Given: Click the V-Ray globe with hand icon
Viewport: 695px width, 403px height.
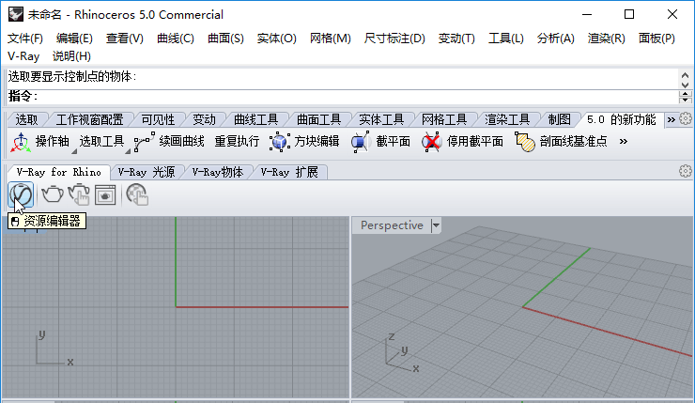Looking at the screenshot, I should 137,194.
